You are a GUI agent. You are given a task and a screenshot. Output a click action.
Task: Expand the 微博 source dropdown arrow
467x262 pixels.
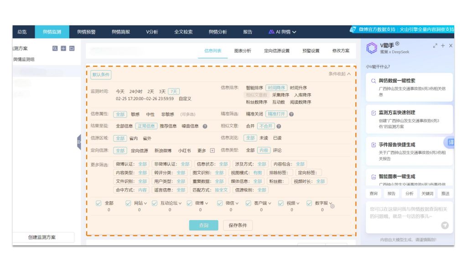point(207,203)
